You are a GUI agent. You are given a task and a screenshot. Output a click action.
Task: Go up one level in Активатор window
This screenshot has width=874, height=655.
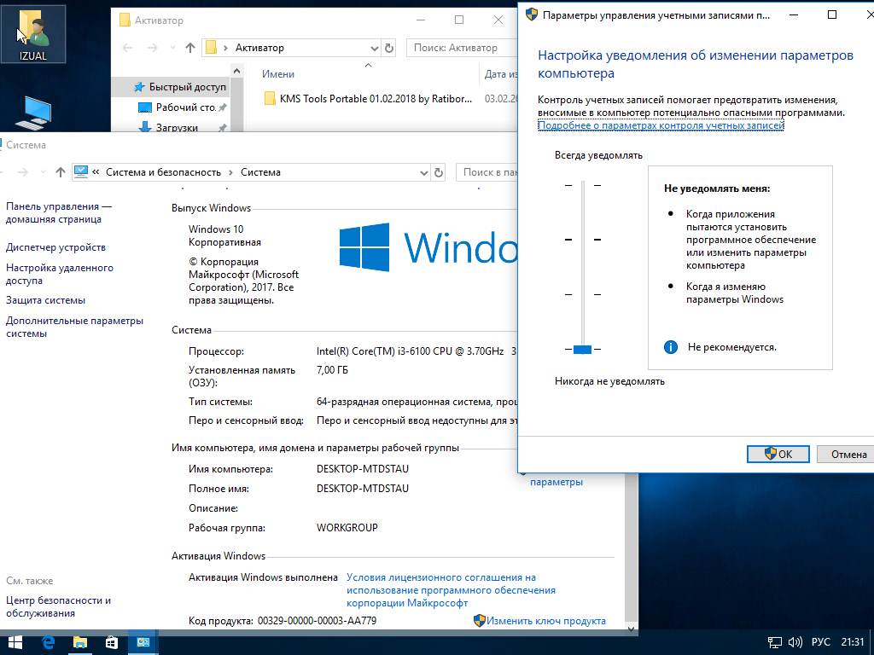pos(190,48)
